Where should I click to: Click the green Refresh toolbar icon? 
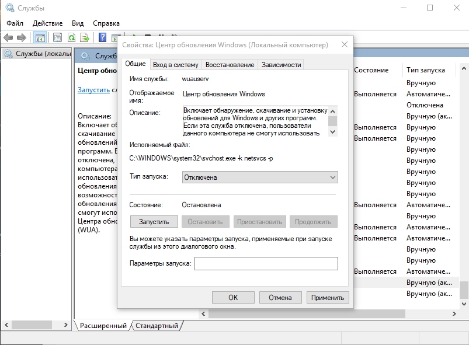(x=71, y=37)
